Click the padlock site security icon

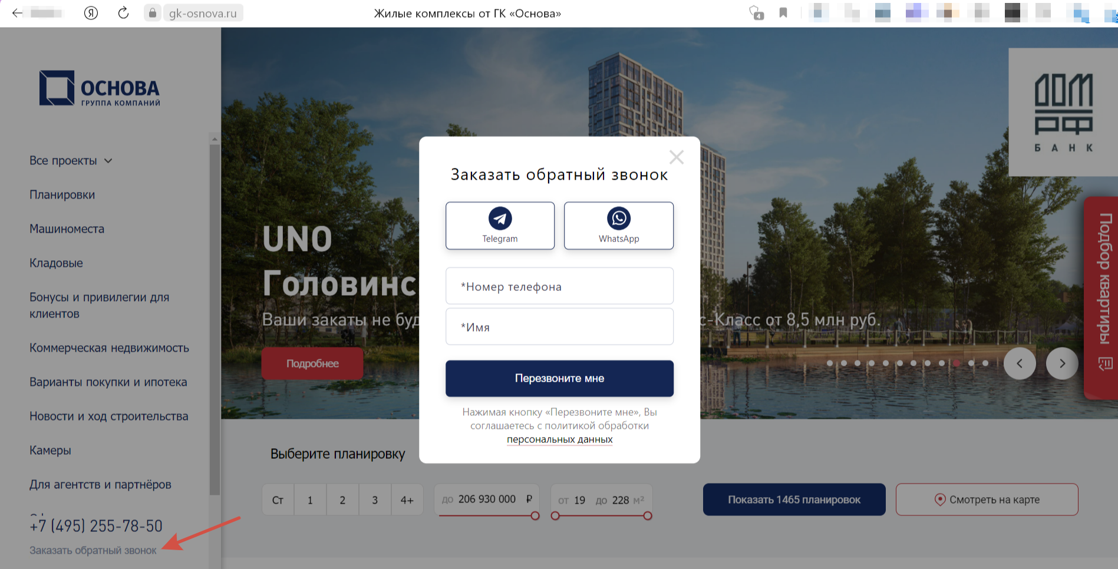pos(153,13)
